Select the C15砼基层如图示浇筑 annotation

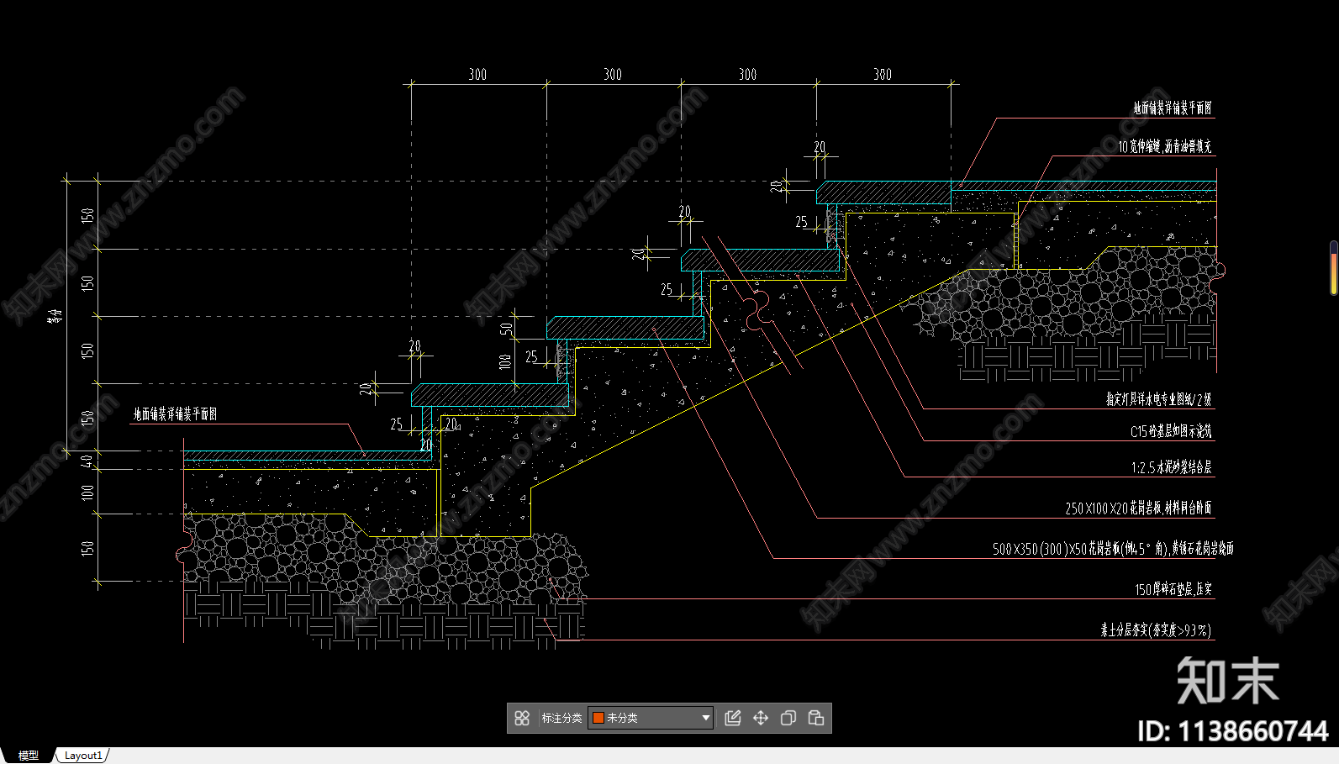[x=1171, y=432]
